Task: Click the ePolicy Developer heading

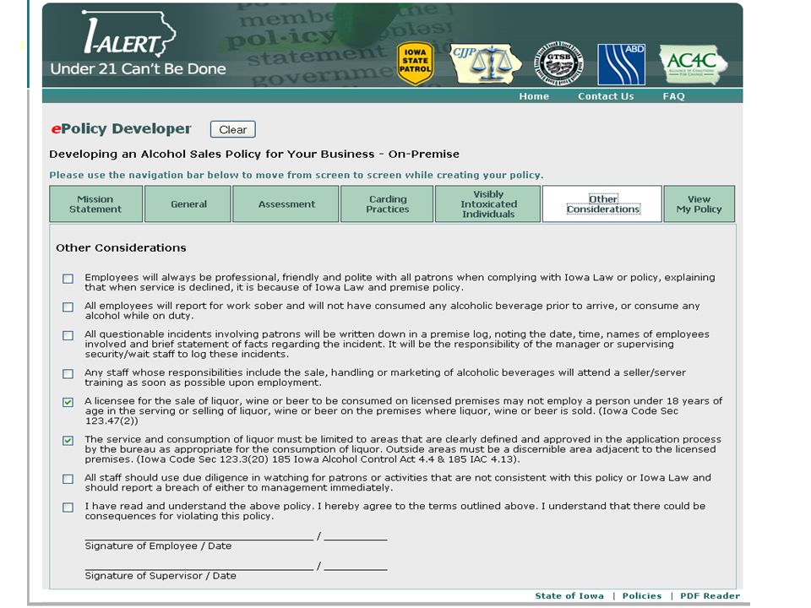Action: click(121, 128)
